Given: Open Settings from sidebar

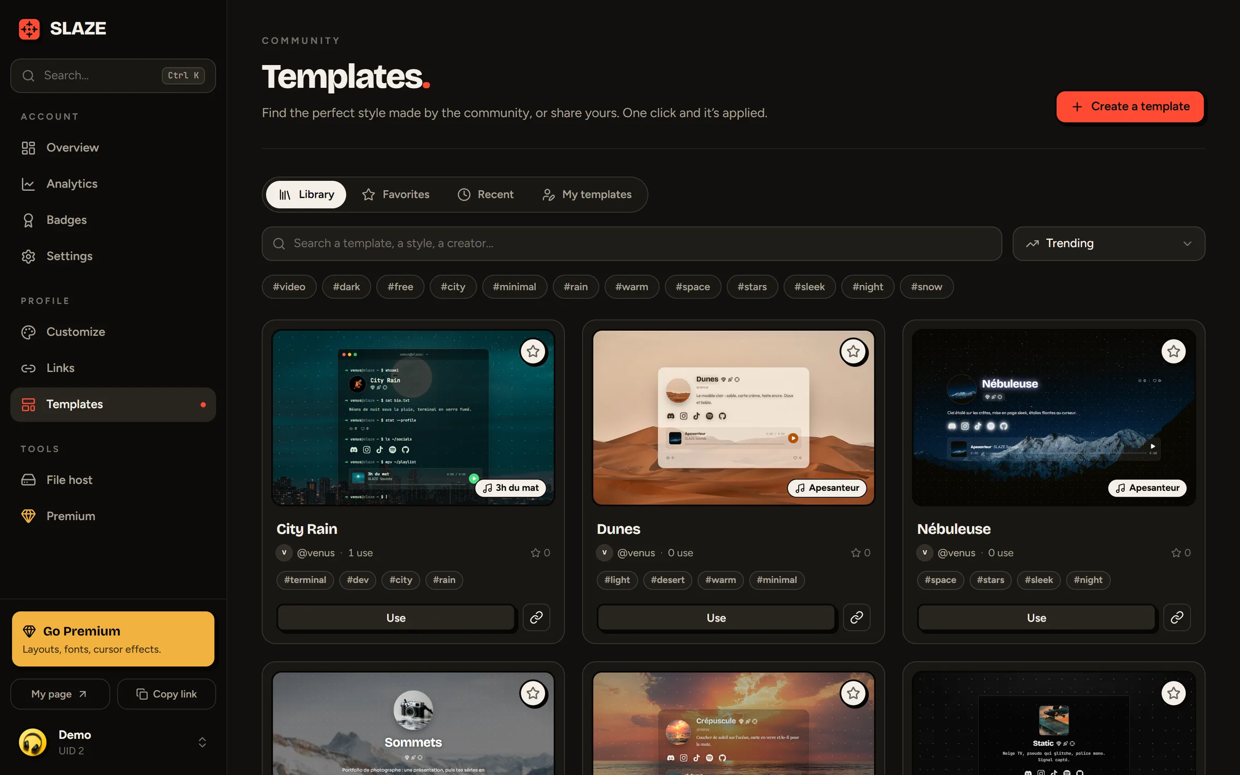Looking at the screenshot, I should pyautogui.click(x=113, y=256).
